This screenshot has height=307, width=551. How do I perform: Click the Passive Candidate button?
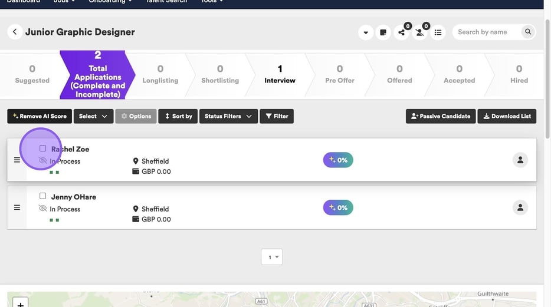440,116
